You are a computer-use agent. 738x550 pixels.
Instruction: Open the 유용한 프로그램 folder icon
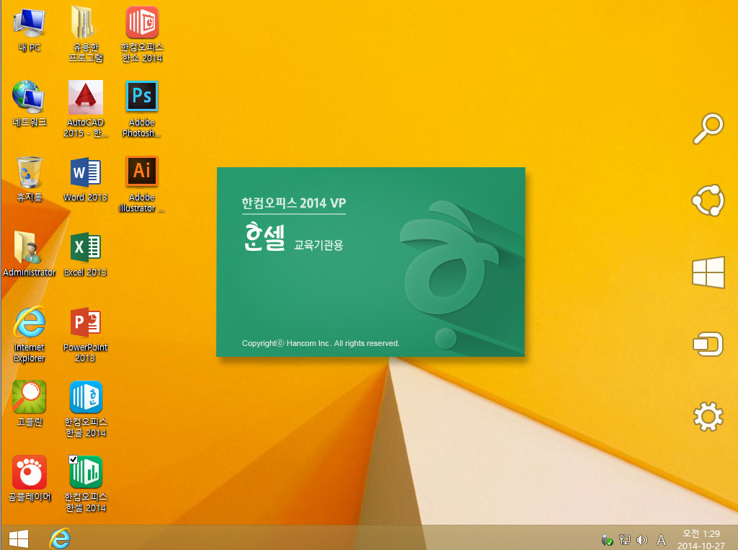tap(85, 34)
